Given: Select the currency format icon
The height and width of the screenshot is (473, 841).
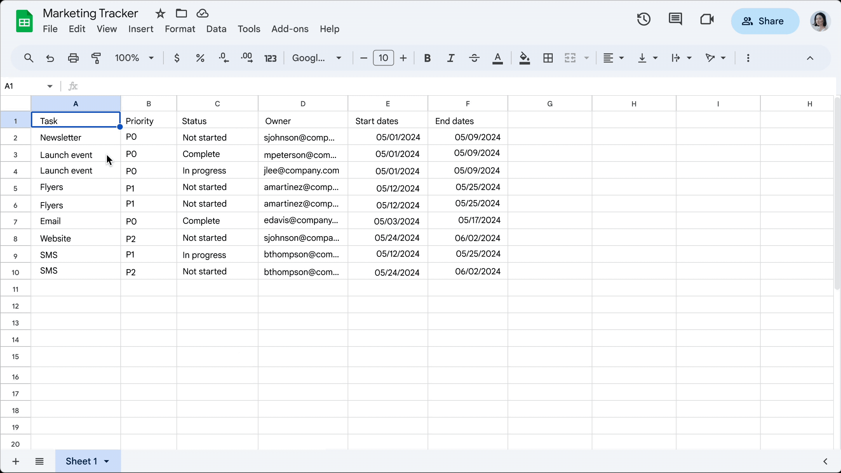Looking at the screenshot, I should tap(177, 58).
